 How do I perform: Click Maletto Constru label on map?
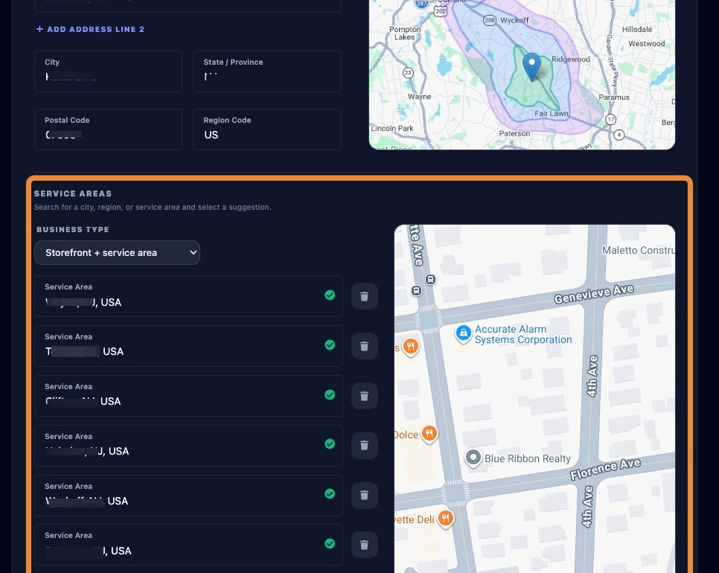pos(639,250)
